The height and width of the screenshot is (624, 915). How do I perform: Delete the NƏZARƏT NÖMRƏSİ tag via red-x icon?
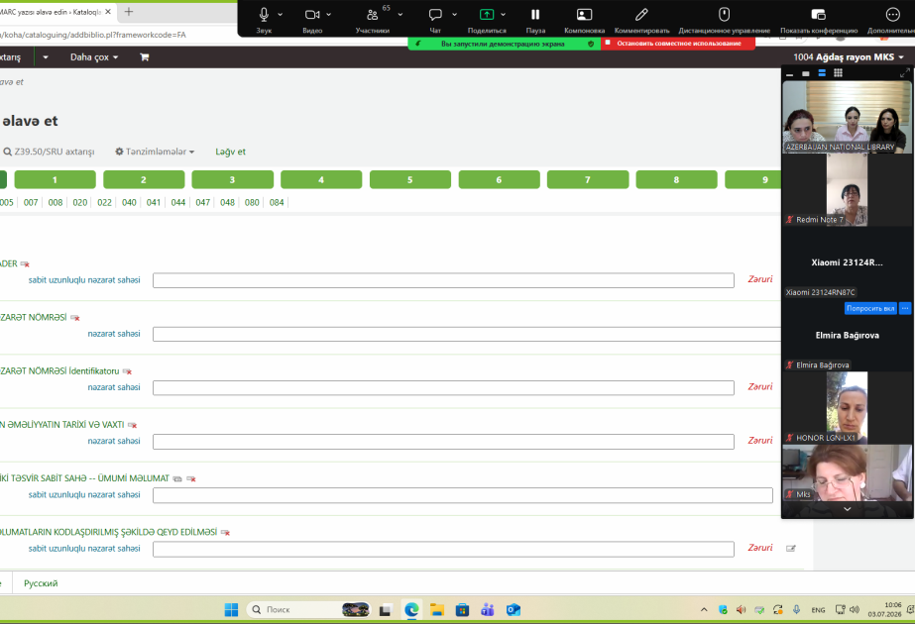(x=75, y=318)
